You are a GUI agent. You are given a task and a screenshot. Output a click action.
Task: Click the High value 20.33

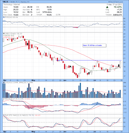click(16, 10)
